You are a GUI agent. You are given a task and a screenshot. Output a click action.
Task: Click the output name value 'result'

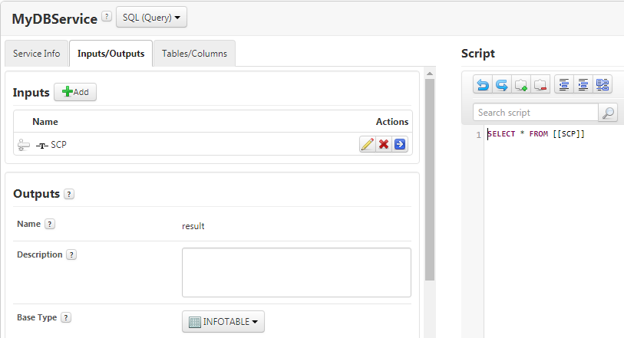(x=193, y=226)
